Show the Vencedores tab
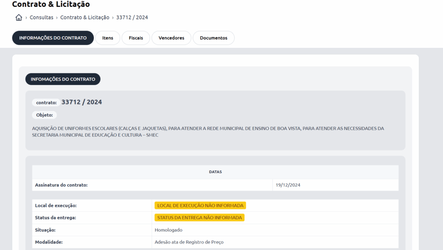This screenshot has height=250, width=443. click(x=171, y=38)
